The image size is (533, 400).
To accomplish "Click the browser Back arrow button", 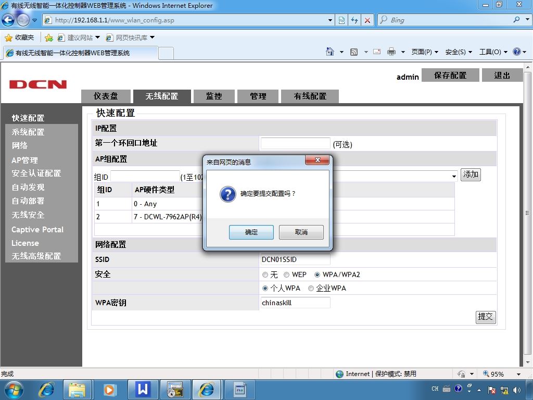I will point(8,20).
